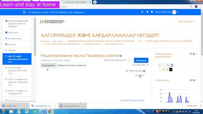Open the help icon beside the quiz title
Viewport: 203px width, 114px height.
[121, 56]
